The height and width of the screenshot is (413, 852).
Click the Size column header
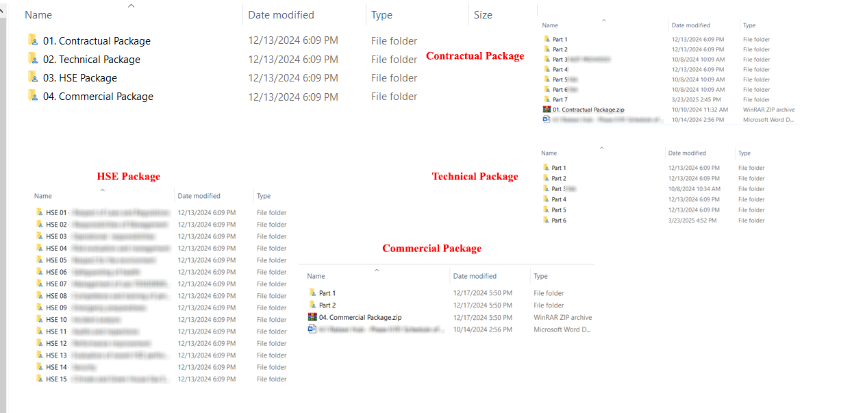tap(483, 15)
